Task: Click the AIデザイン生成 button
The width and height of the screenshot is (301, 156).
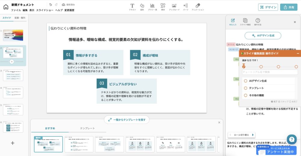Action: coord(263,36)
